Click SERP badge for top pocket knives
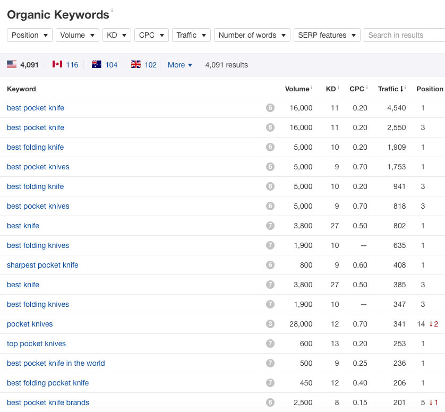445x412 pixels. point(270,344)
